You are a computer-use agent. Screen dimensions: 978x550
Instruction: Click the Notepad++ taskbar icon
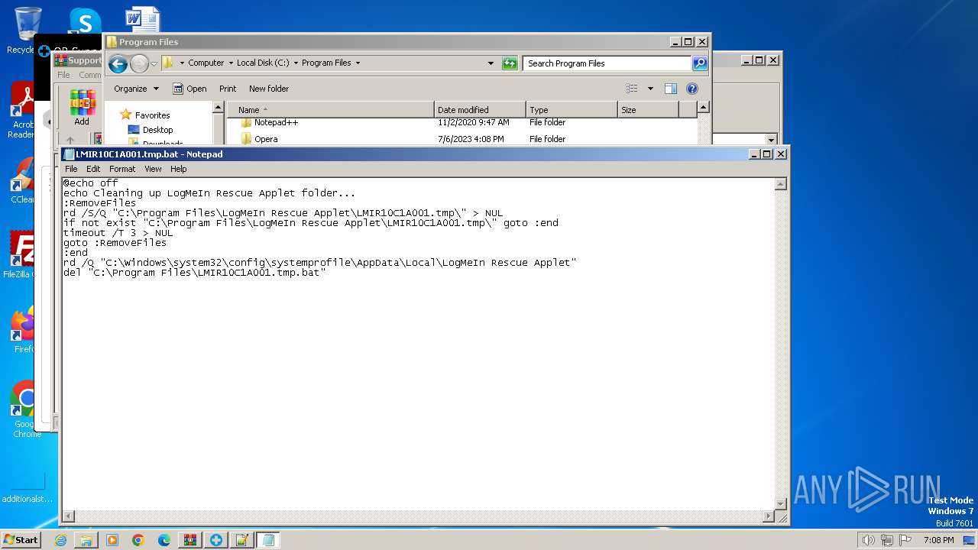(242, 540)
